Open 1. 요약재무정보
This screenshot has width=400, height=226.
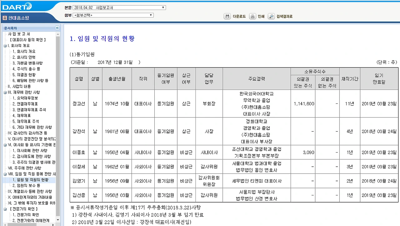25,98
